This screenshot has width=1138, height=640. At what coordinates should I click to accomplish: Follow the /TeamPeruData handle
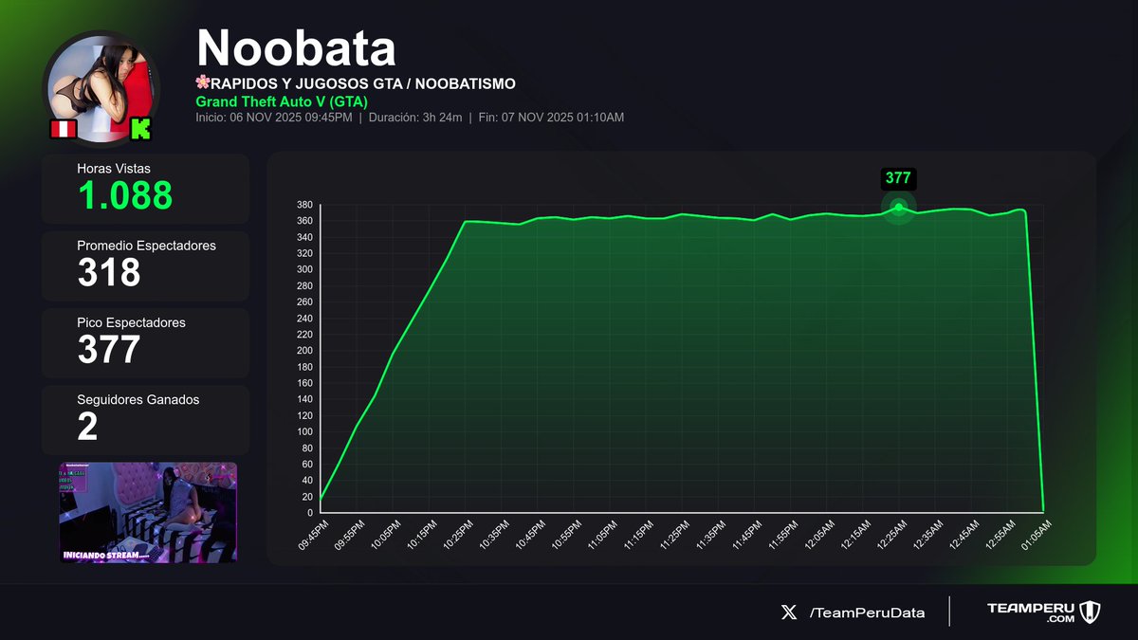(x=866, y=613)
